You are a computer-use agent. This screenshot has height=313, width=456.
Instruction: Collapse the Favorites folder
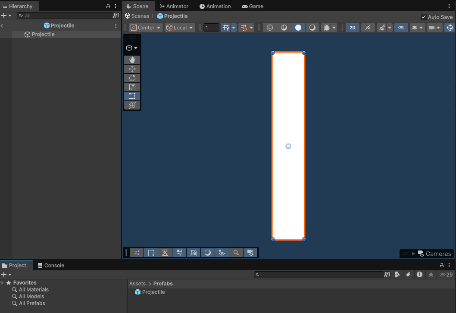(2, 283)
